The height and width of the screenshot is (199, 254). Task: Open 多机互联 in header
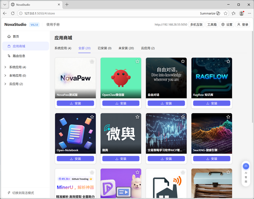pos(196,25)
